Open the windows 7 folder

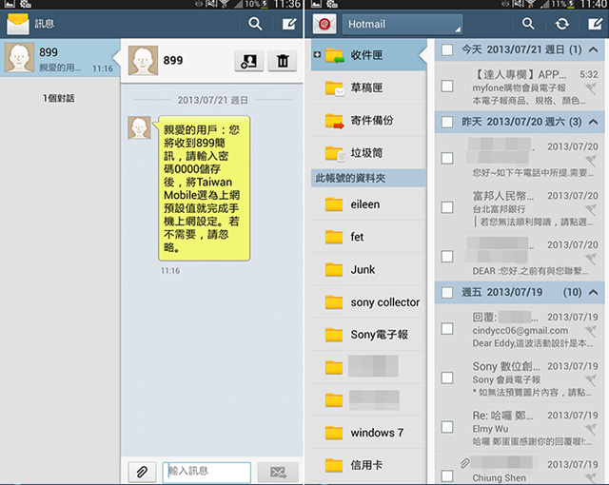click(x=368, y=433)
